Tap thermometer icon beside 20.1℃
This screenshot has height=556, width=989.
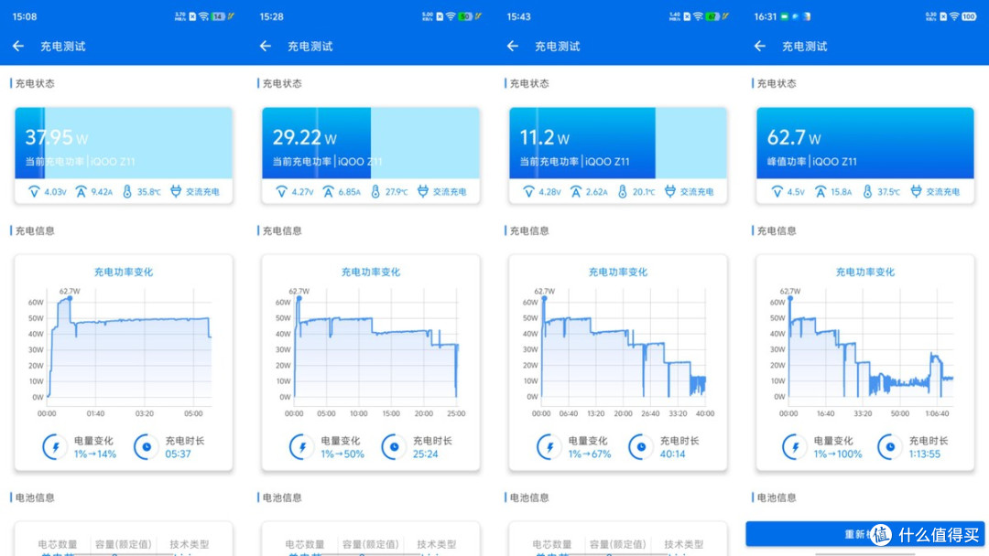(623, 191)
